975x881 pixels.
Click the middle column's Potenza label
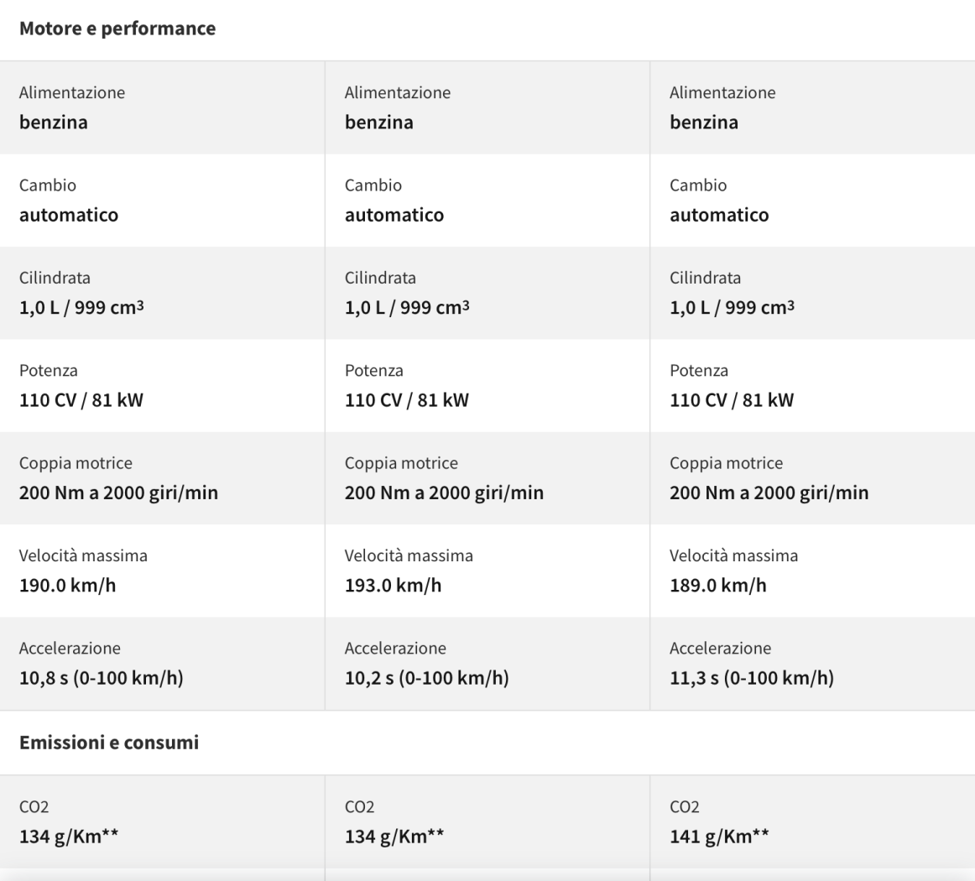pyautogui.click(x=373, y=370)
